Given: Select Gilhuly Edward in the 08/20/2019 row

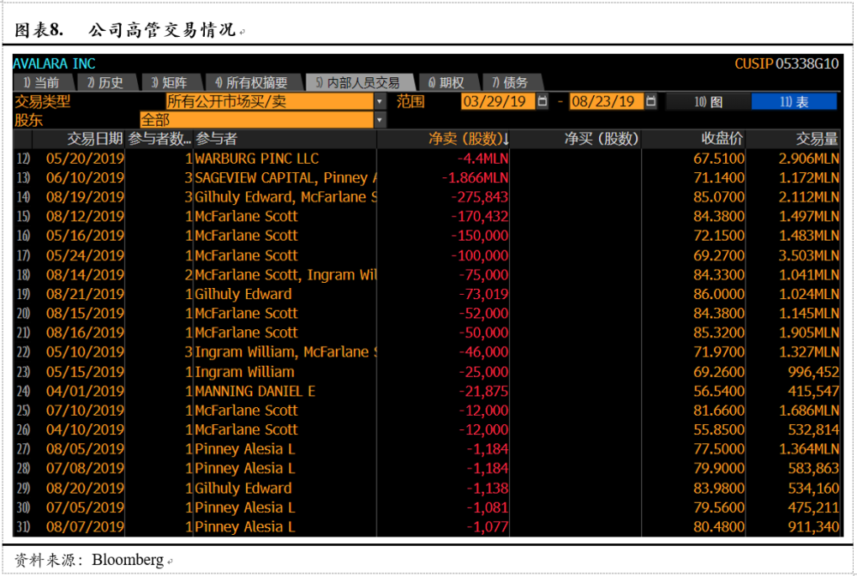Looking at the screenshot, I should coord(243,488).
